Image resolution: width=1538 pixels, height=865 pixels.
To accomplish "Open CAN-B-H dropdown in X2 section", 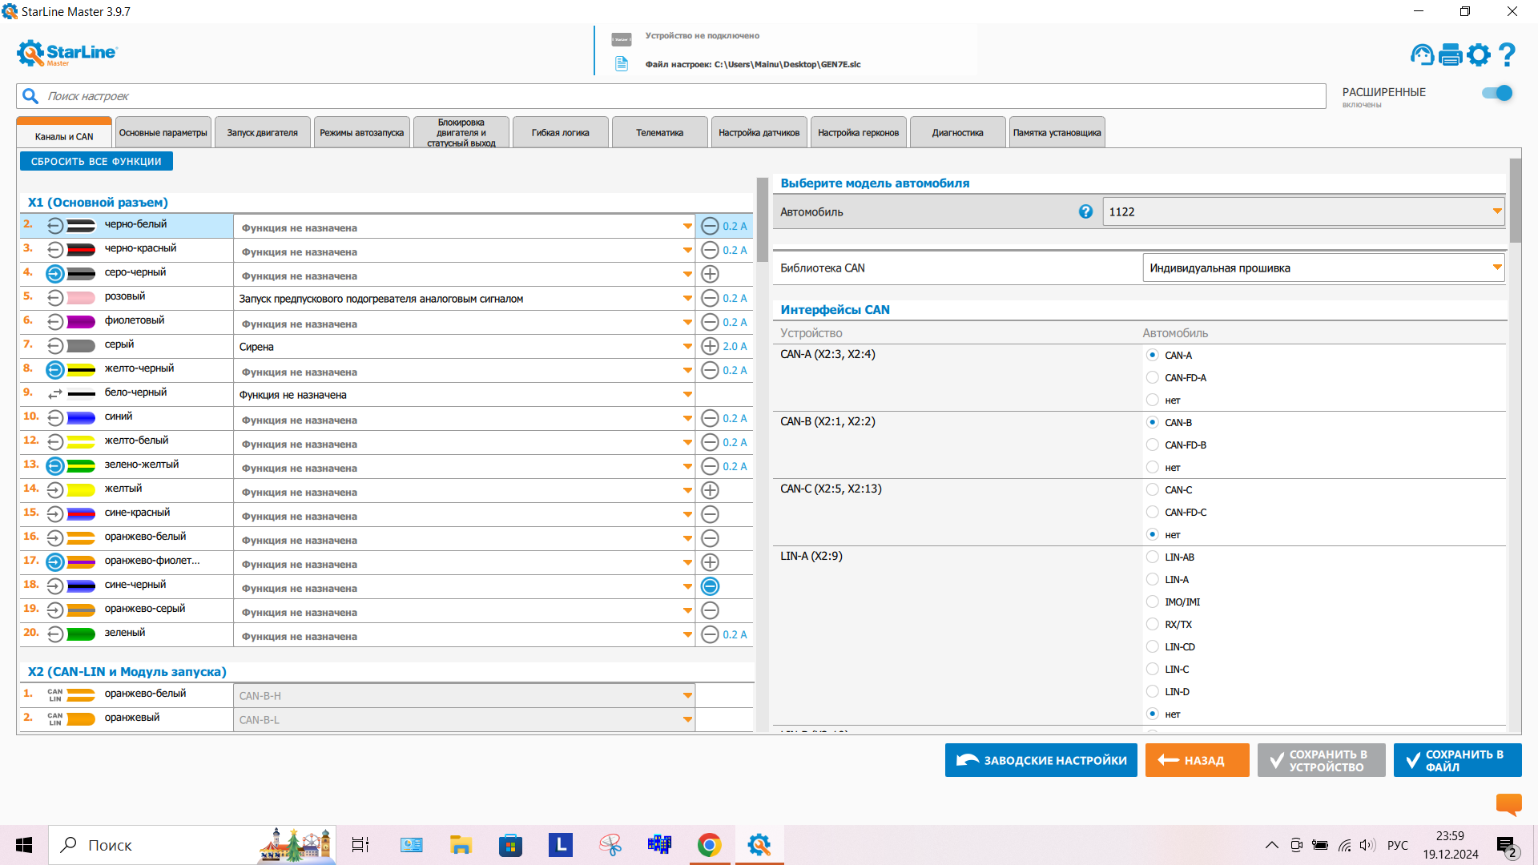I will point(465,695).
